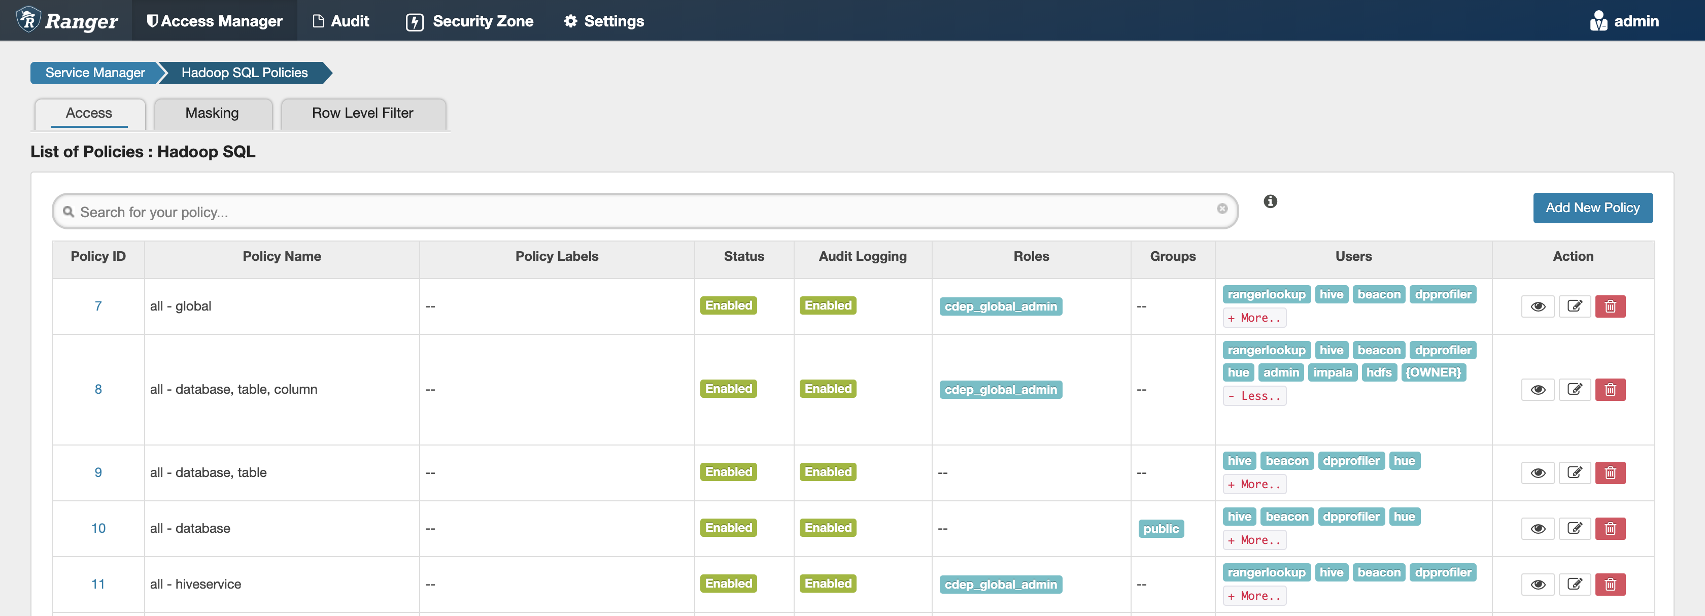This screenshot has width=1705, height=616.
Task: Click the public group tag in policy 10
Action: pyautogui.click(x=1161, y=529)
